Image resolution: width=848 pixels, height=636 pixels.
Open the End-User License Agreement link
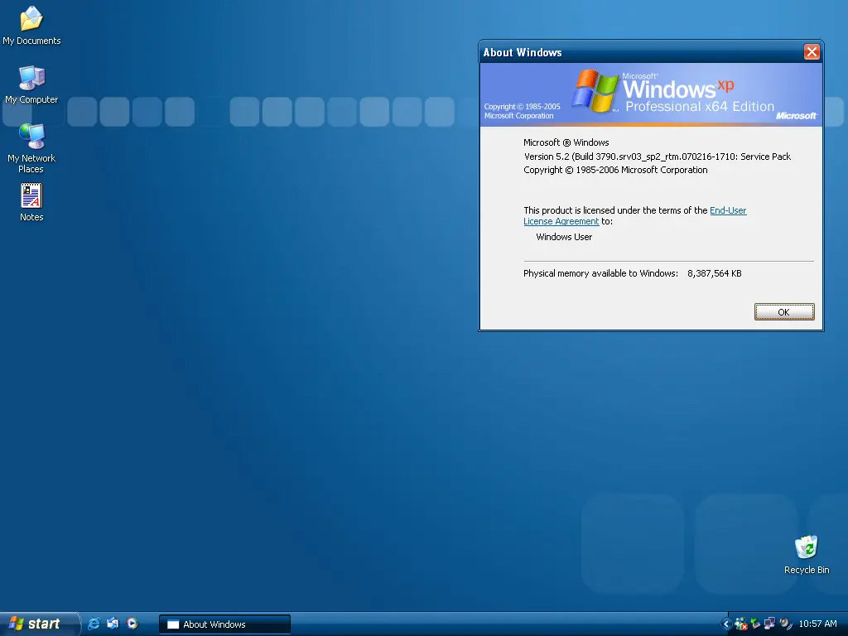[635, 216]
